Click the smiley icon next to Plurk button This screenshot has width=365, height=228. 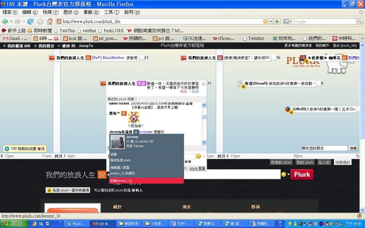[283, 174]
